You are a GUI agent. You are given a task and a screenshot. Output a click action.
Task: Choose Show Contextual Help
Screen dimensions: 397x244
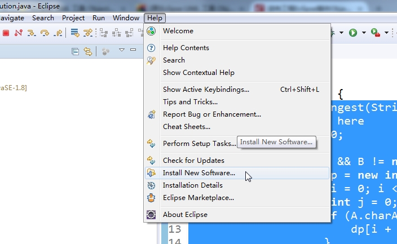tap(237, 73)
